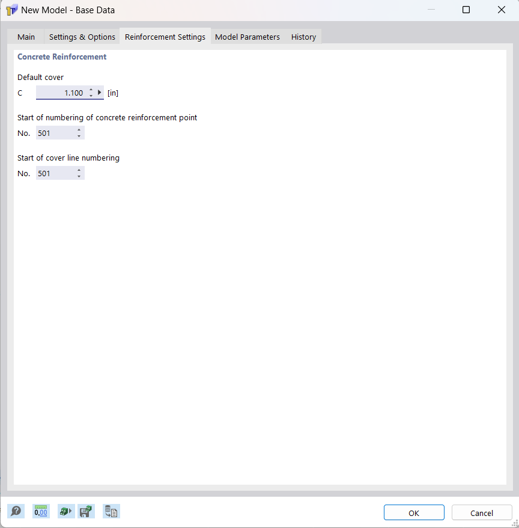The width and height of the screenshot is (519, 528).
Task: Click the reinforcement point numbering field showing 501
Action: point(55,132)
